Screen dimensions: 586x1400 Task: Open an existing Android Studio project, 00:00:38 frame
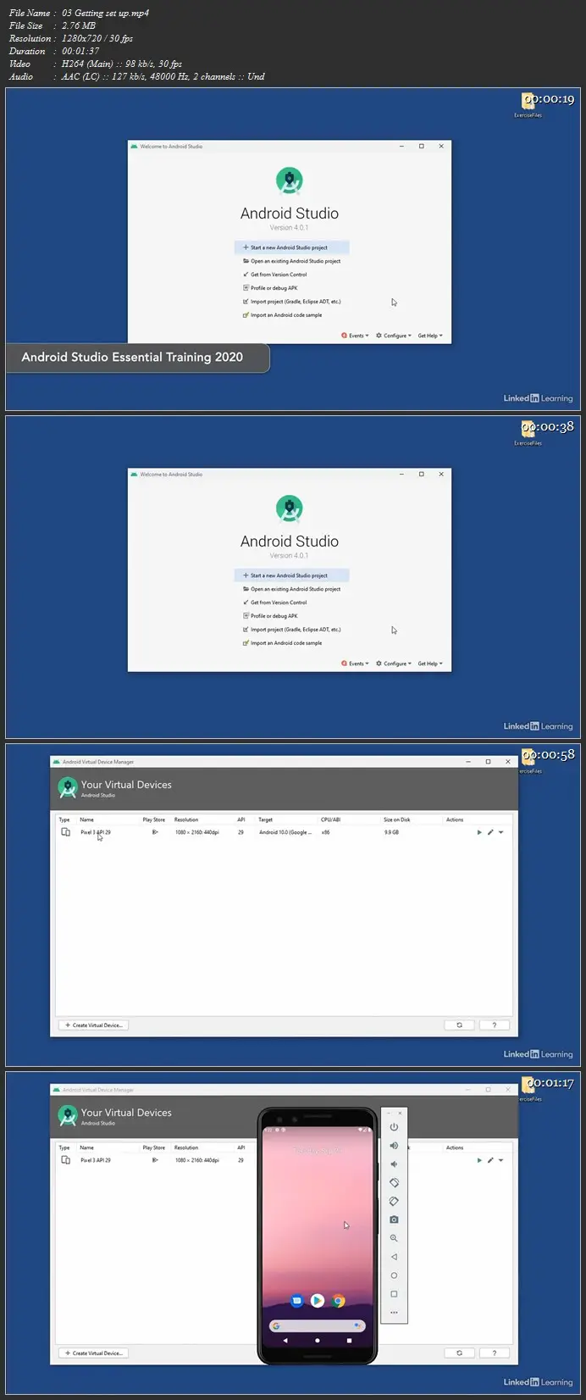tap(292, 589)
